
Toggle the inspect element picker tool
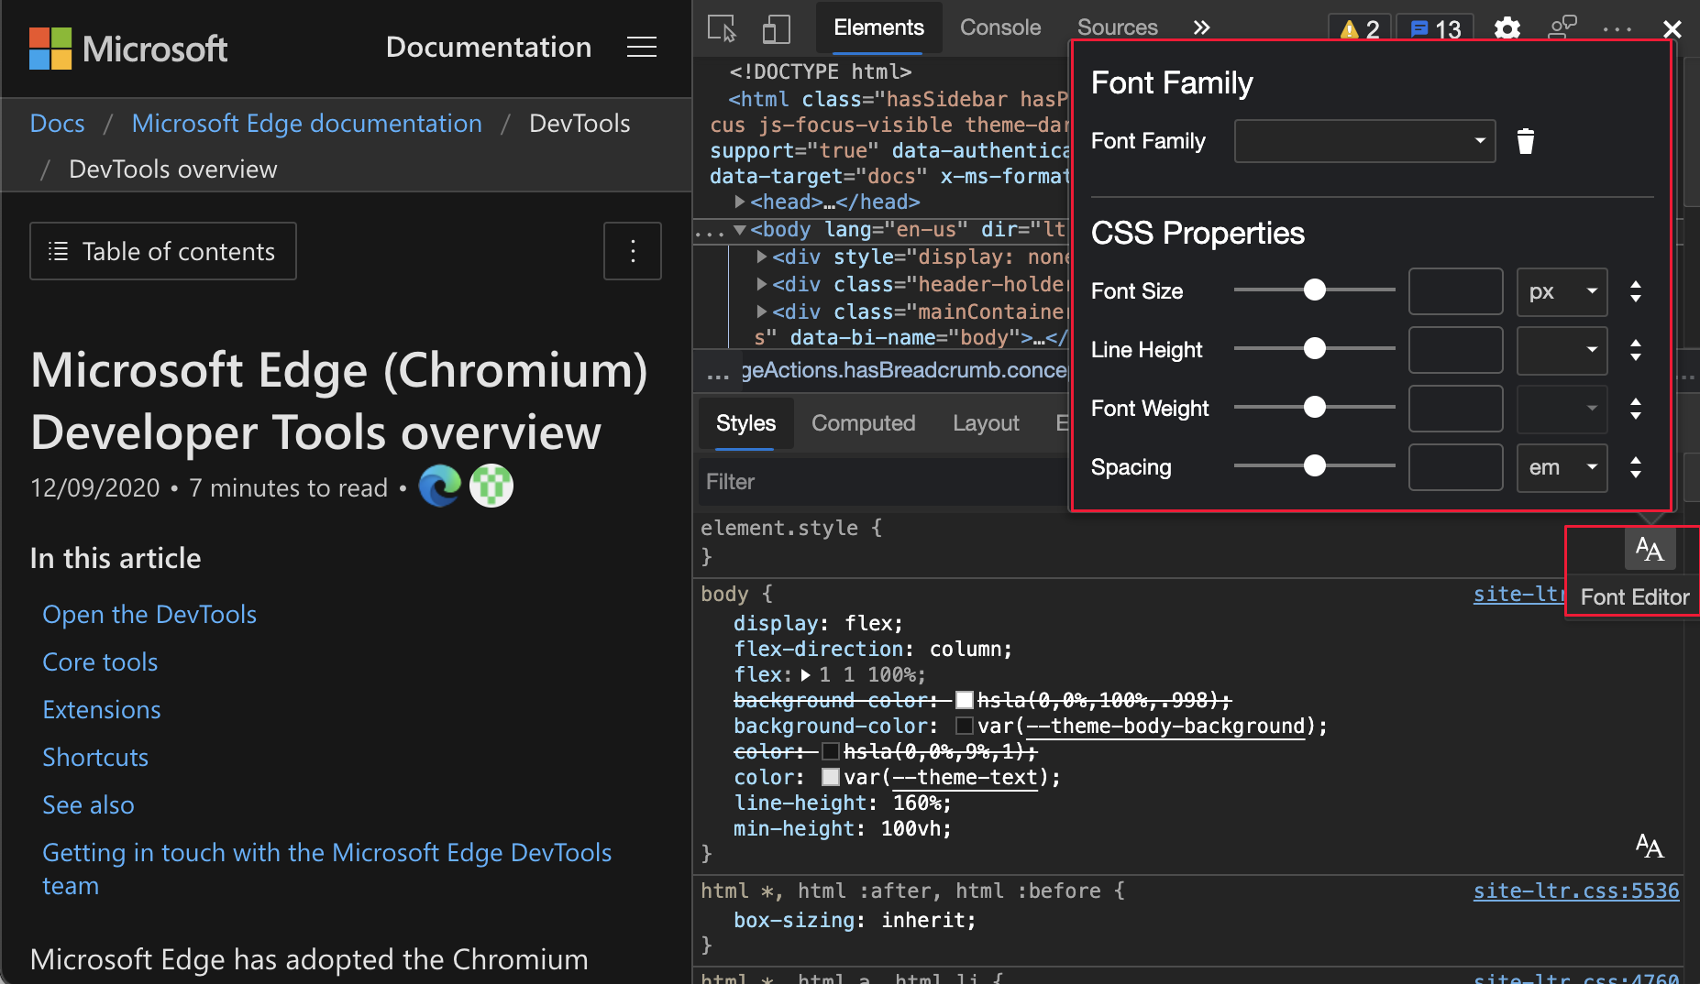click(x=722, y=28)
